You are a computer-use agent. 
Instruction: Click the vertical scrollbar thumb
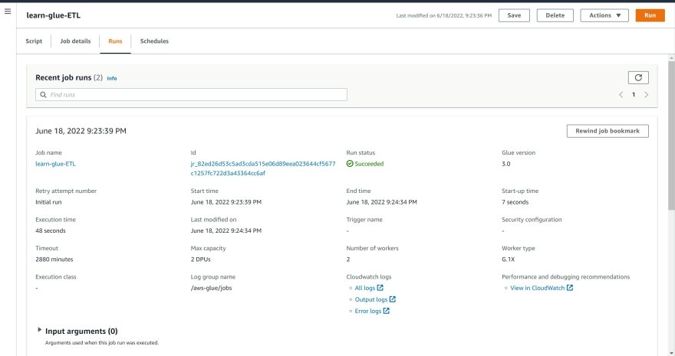[671, 136]
